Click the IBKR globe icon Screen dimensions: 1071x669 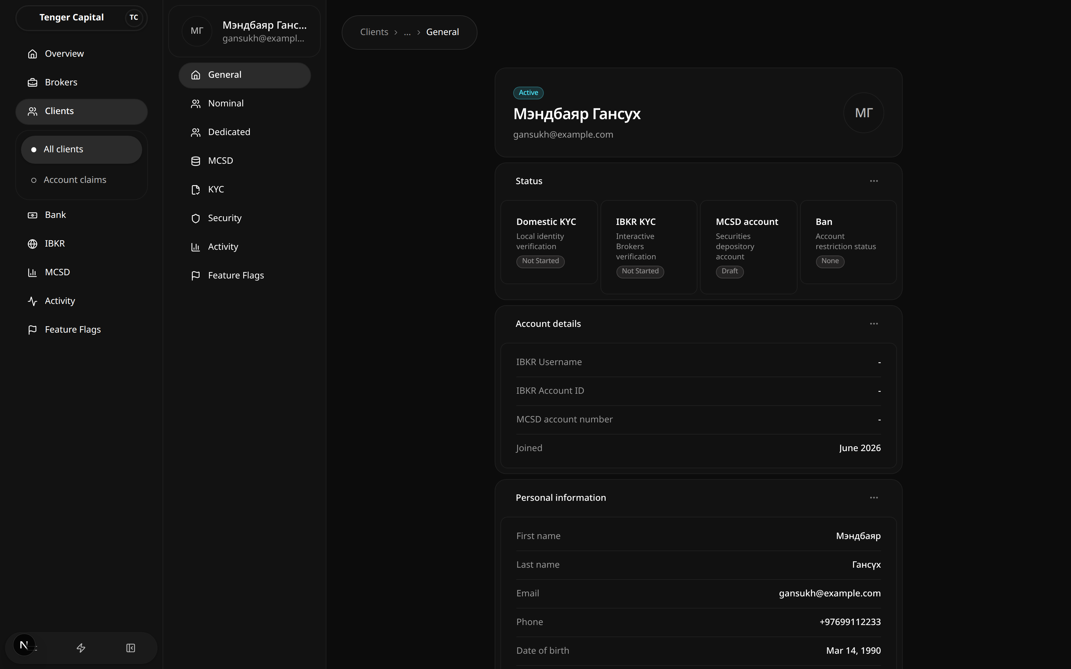point(32,244)
